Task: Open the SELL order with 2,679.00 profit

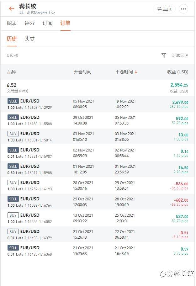Action: (98, 104)
